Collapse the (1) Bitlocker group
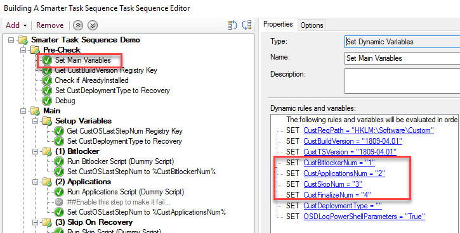The height and width of the screenshot is (233, 460). 35,151
